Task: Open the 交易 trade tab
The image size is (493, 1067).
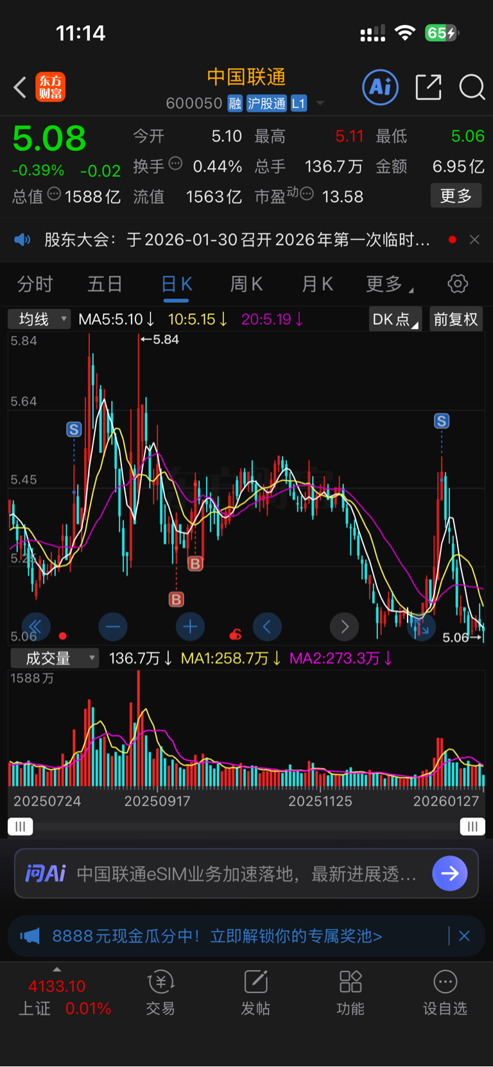Action: pos(160,993)
